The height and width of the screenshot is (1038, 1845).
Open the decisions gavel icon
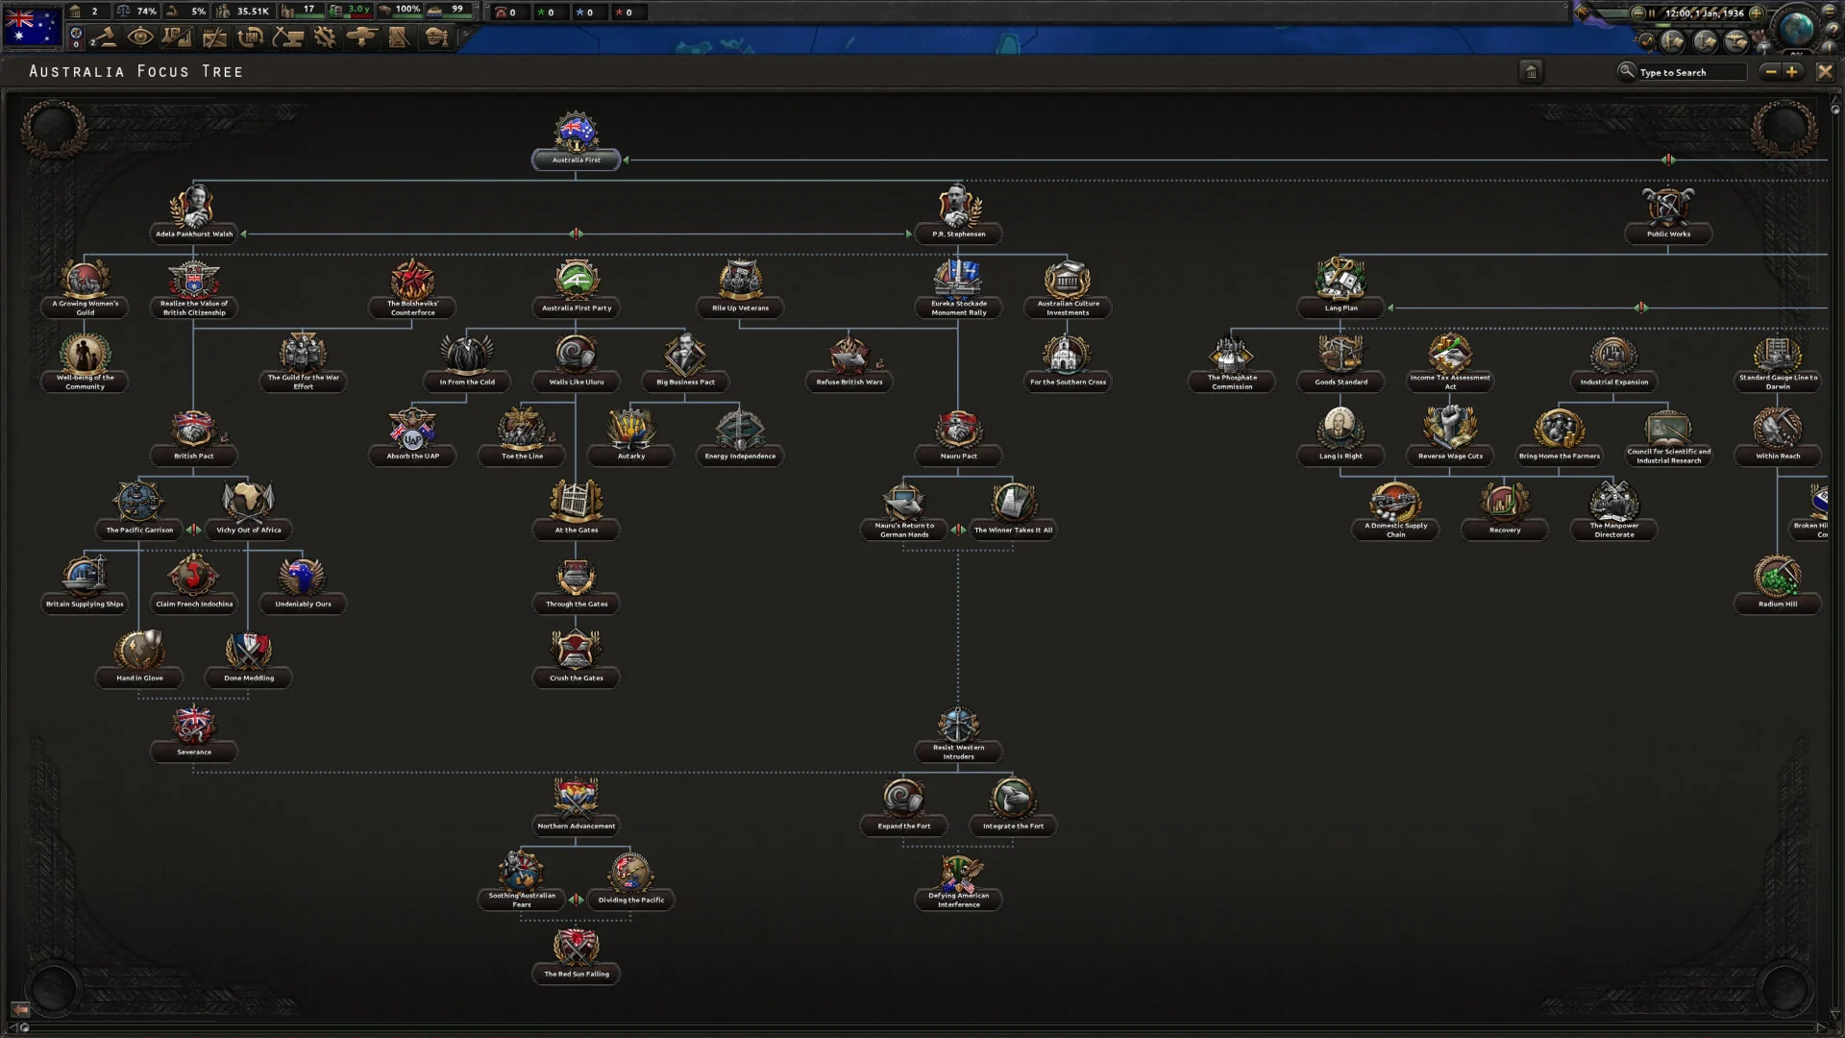(x=106, y=37)
